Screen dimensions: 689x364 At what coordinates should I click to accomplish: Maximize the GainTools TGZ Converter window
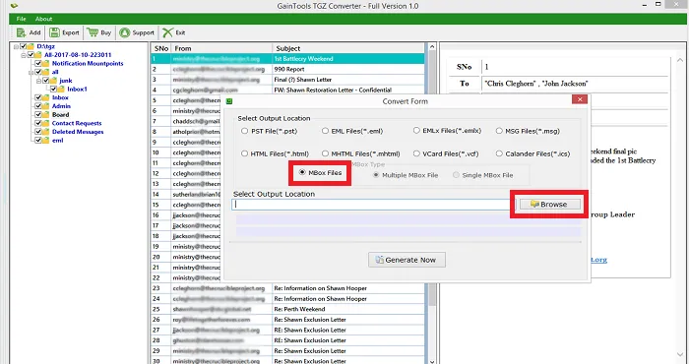pos(658,4)
